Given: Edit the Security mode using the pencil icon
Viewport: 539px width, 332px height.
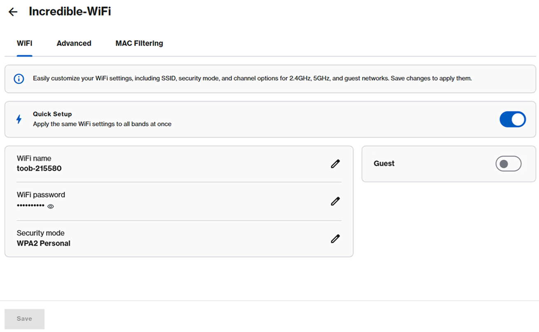Looking at the screenshot, I should click(x=335, y=238).
